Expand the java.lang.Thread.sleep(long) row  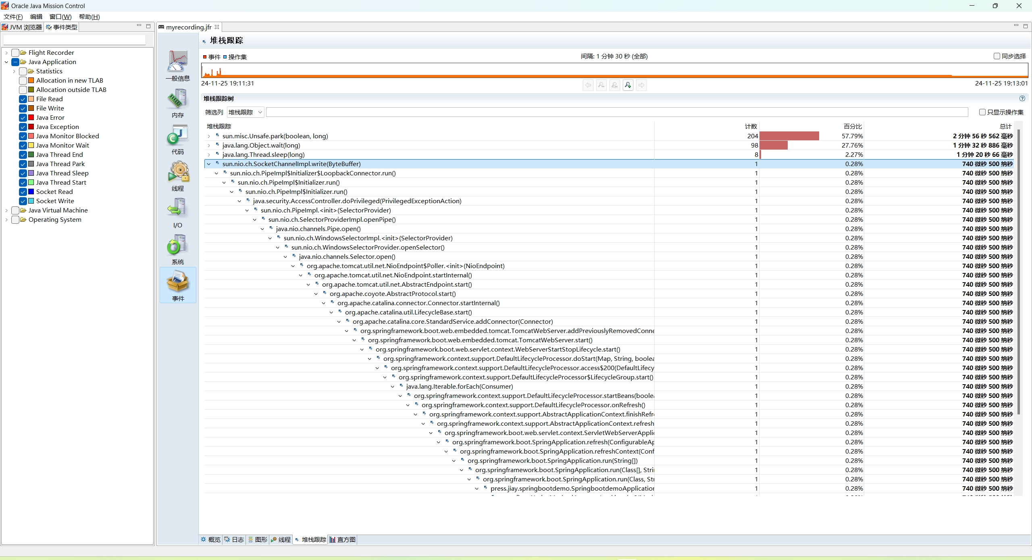209,155
